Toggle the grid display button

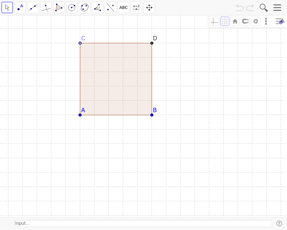225,22
